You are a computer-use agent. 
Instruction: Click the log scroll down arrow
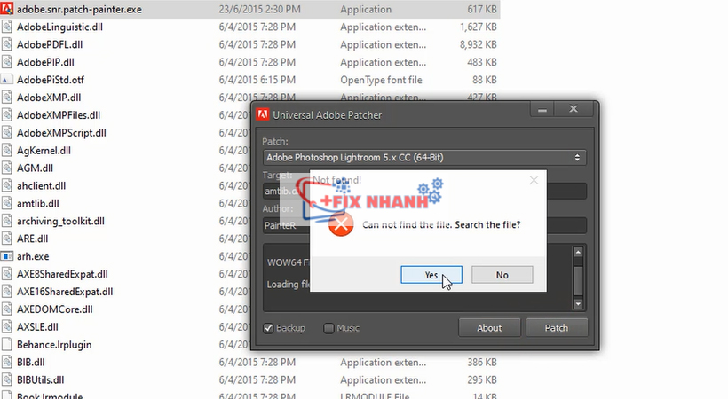[579, 302]
